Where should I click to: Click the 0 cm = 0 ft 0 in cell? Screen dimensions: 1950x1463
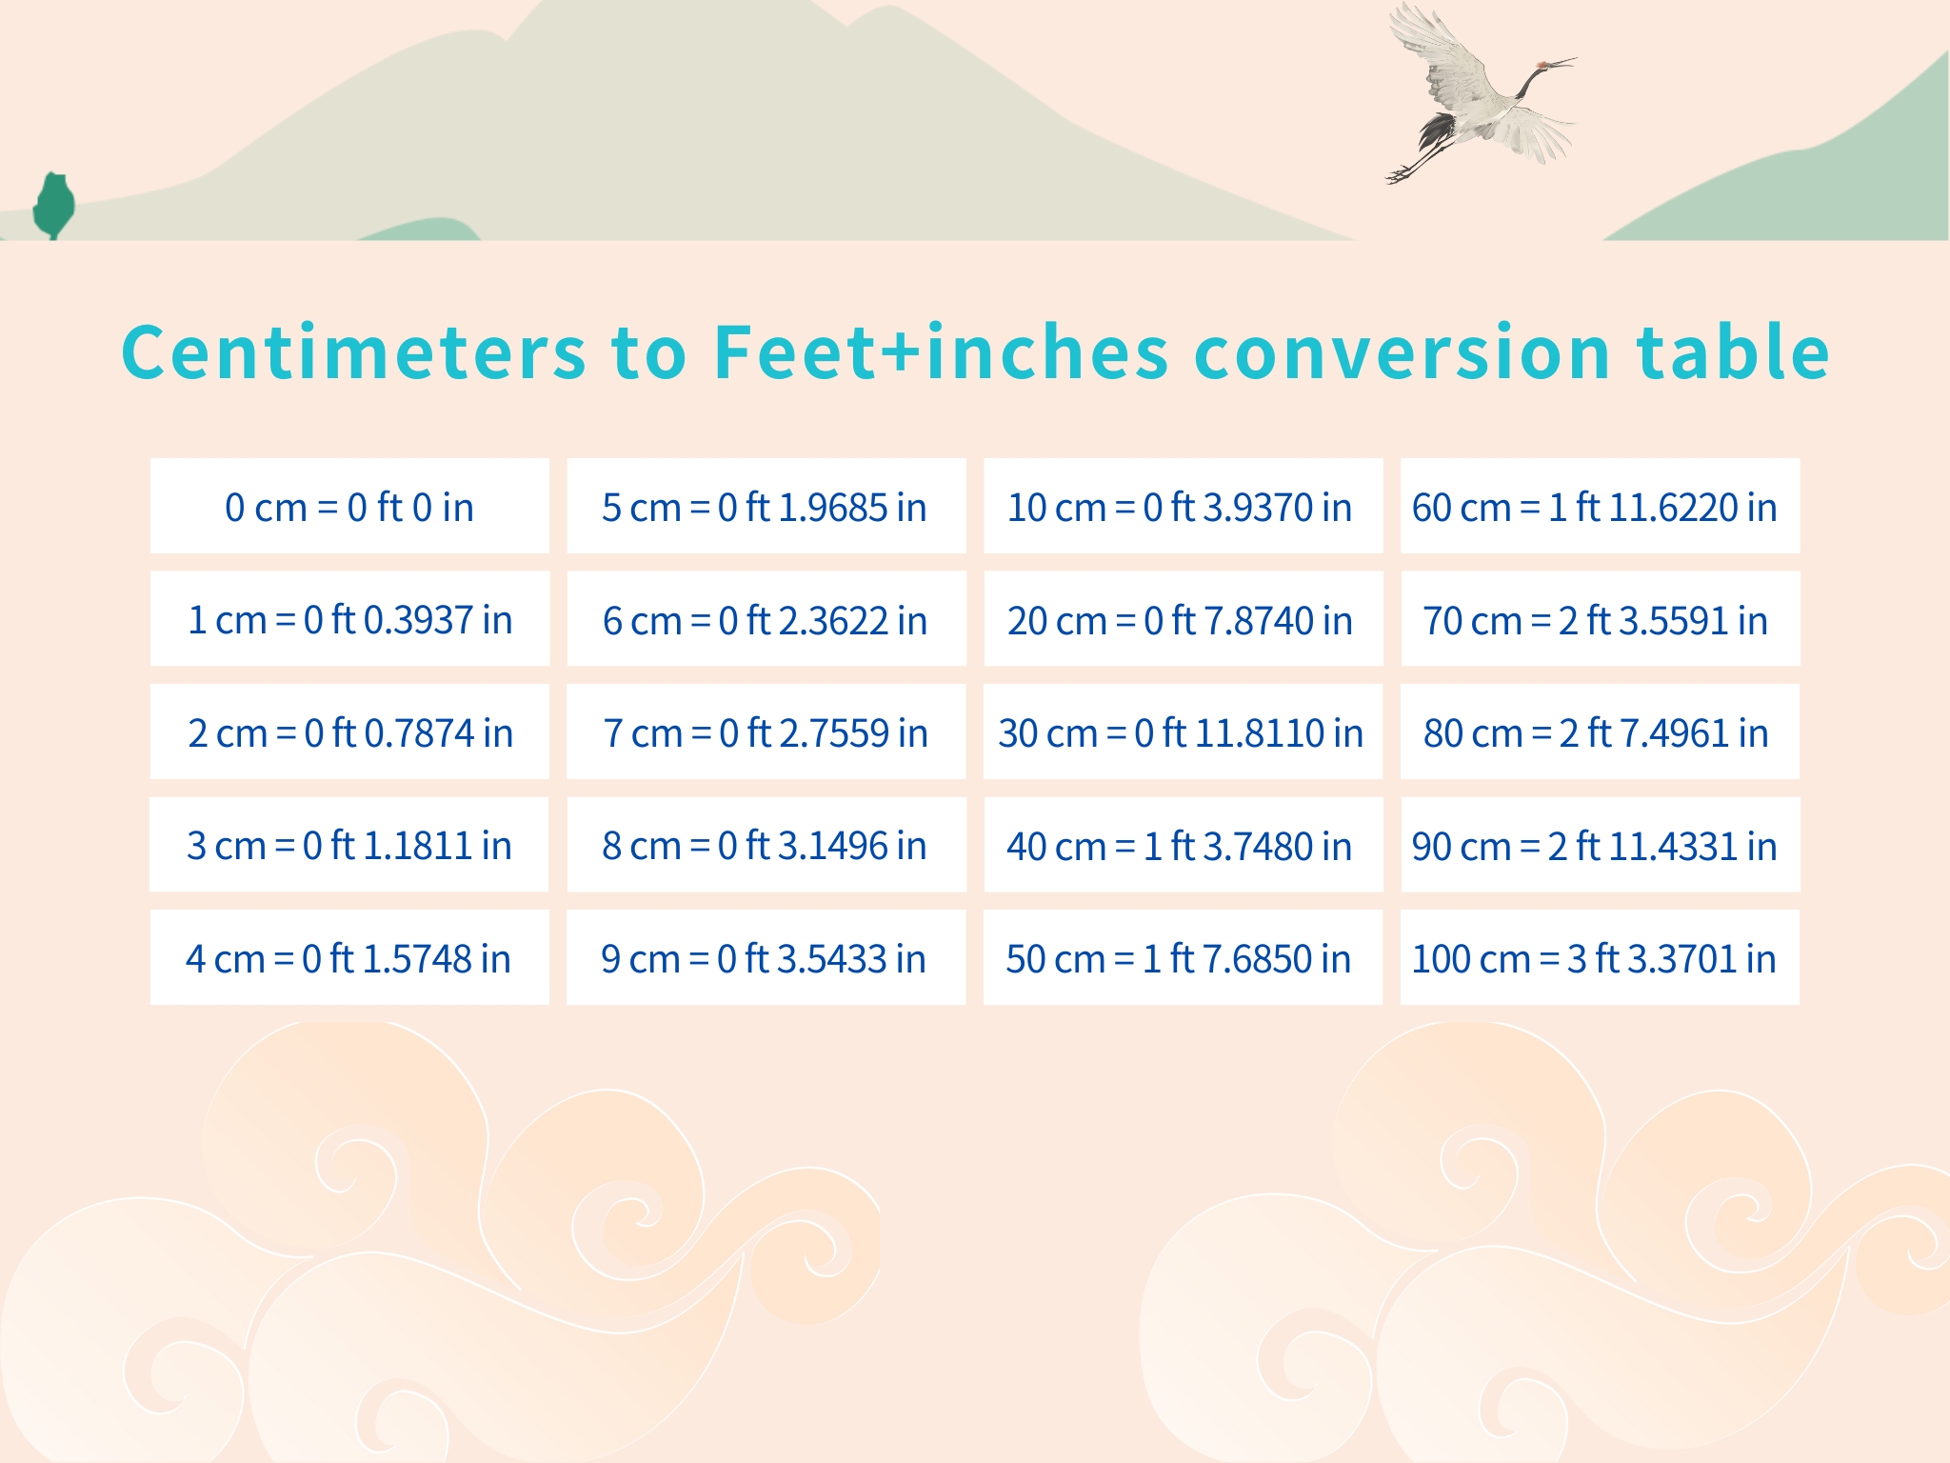click(349, 506)
